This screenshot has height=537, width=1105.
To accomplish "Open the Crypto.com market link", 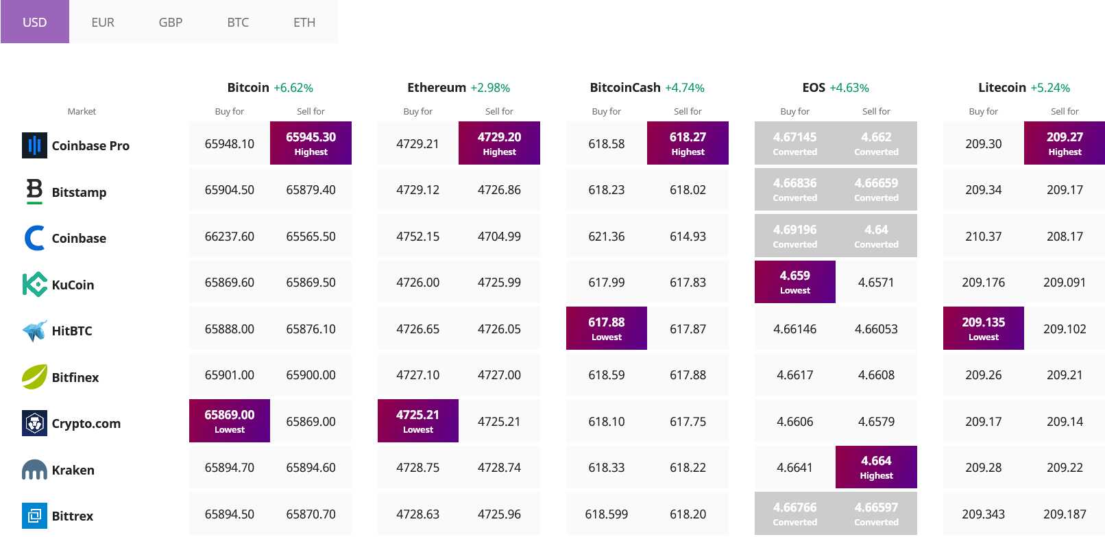I will click(86, 423).
